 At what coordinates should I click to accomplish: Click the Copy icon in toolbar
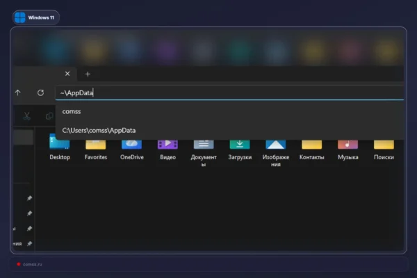(x=49, y=116)
